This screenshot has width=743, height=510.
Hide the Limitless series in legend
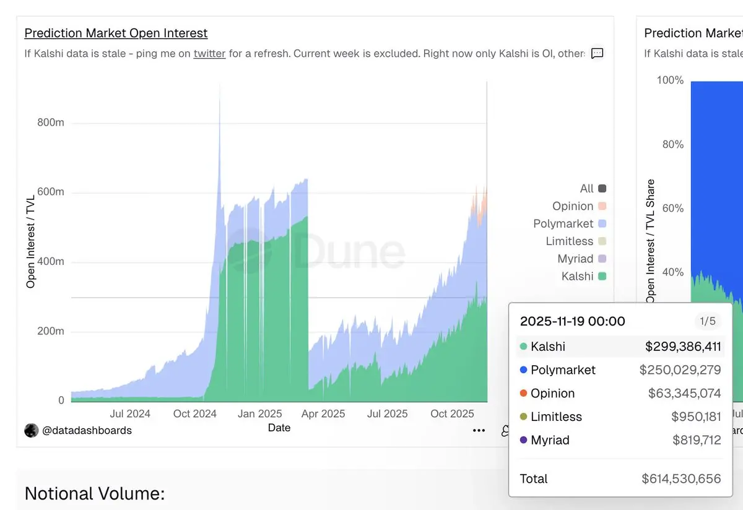[x=602, y=241]
